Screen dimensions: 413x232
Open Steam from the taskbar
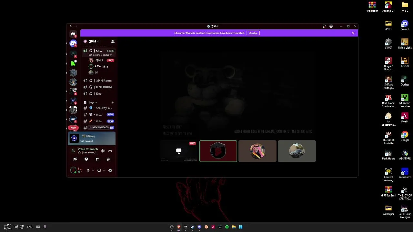pos(192,227)
